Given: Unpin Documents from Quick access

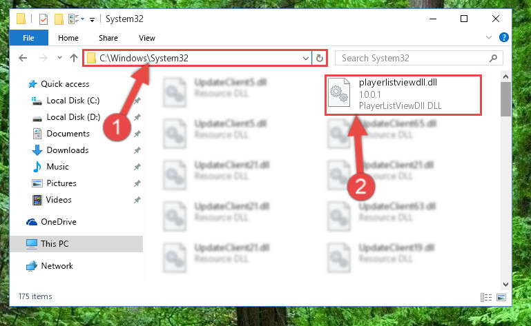Looking at the screenshot, I should [137, 134].
